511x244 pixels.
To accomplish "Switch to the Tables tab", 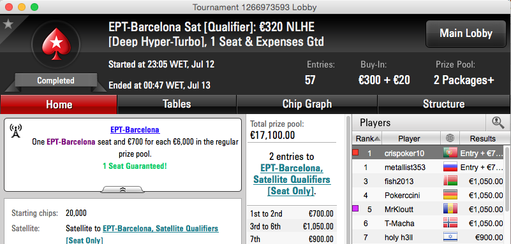I will pos(177,104).
